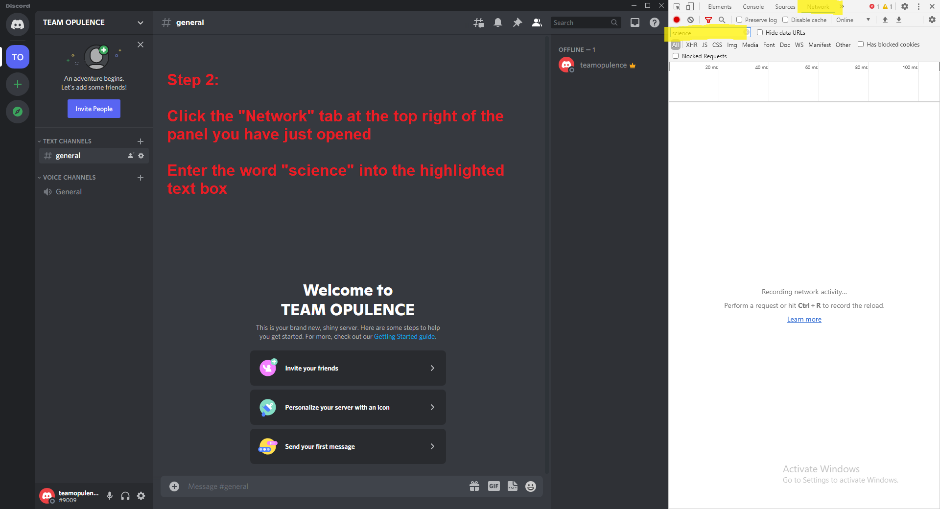
Task: Deafen with headphones icon
Action: click(125, 496)
